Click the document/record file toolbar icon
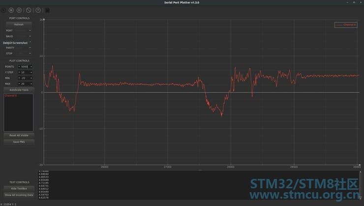The width and height of the screenshot is (364, 206). 47,10
